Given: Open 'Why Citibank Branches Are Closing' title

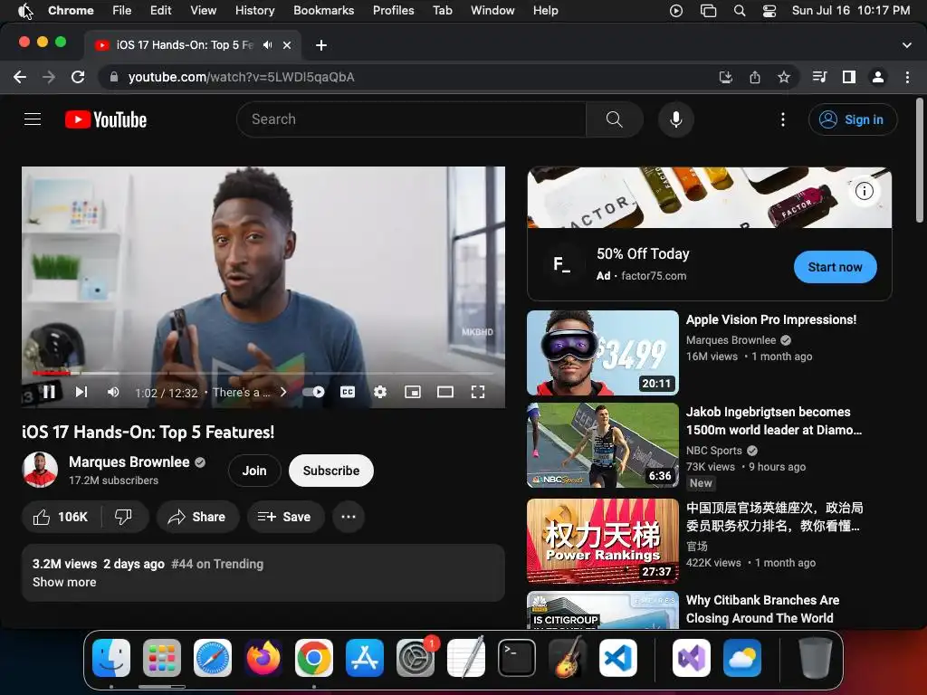Looking at the screenshot, I should [762, 609].
